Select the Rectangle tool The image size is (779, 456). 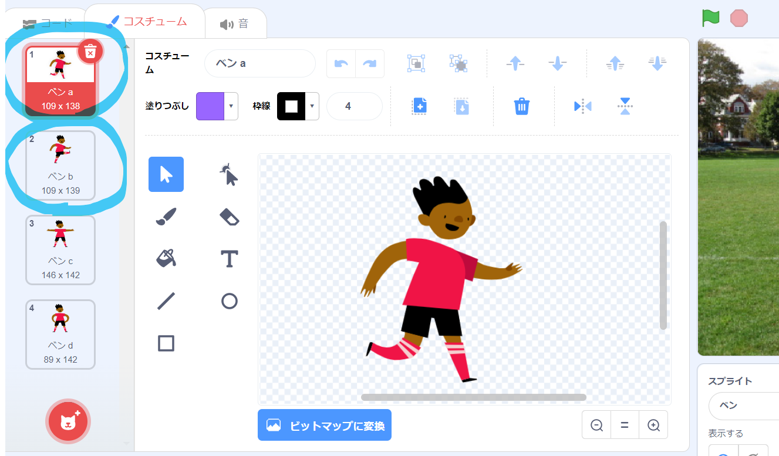click(166, 343)
